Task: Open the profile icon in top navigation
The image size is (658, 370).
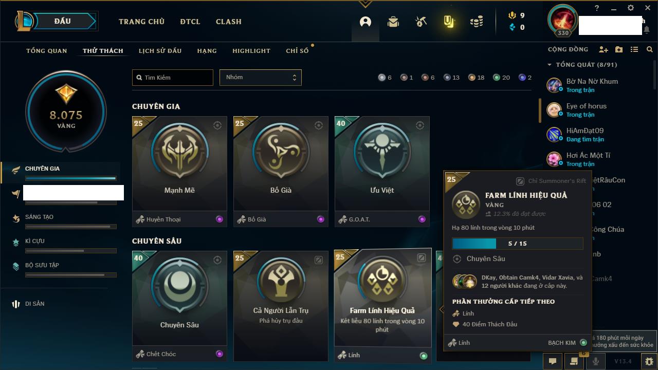Action: coord(365,22)
